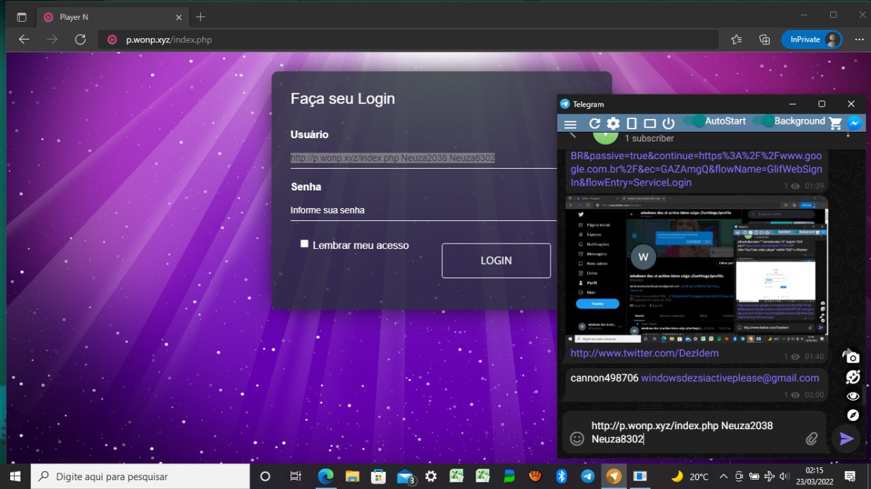Check the Lembrar meu acesso checkbox

pyautogui.click(x=304, y=243)
